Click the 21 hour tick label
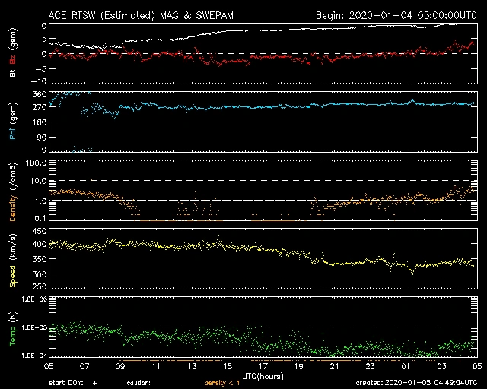 click(x=333, y=366)
